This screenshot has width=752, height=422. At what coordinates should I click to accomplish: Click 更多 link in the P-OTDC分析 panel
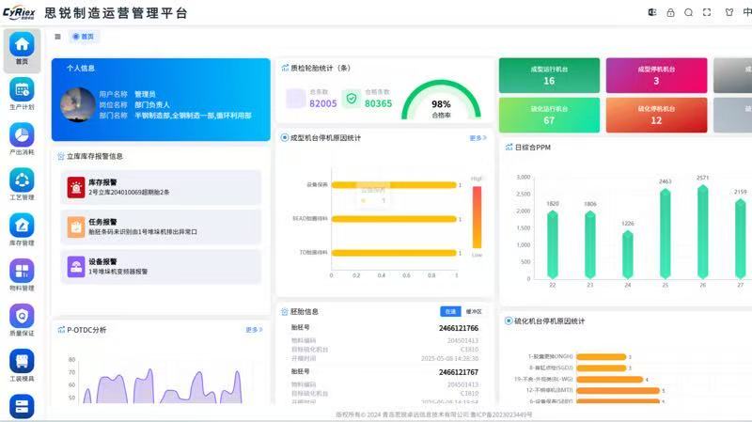[254, 330]
